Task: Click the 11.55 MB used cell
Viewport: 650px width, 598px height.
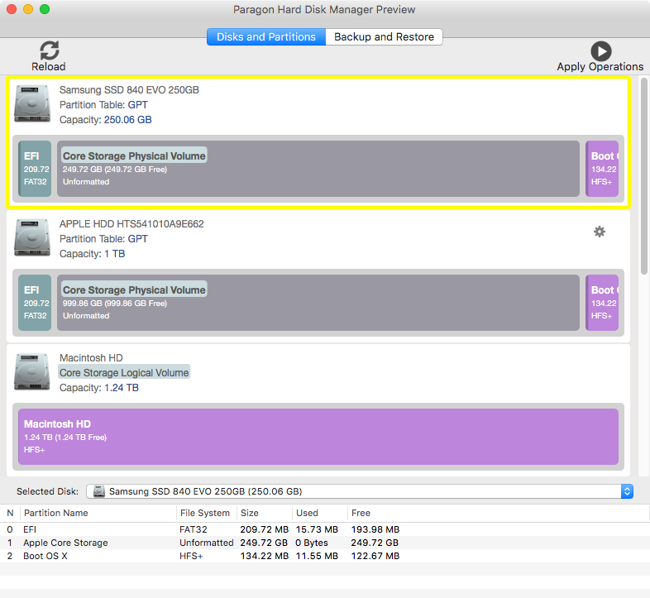Action: (317, 556)
